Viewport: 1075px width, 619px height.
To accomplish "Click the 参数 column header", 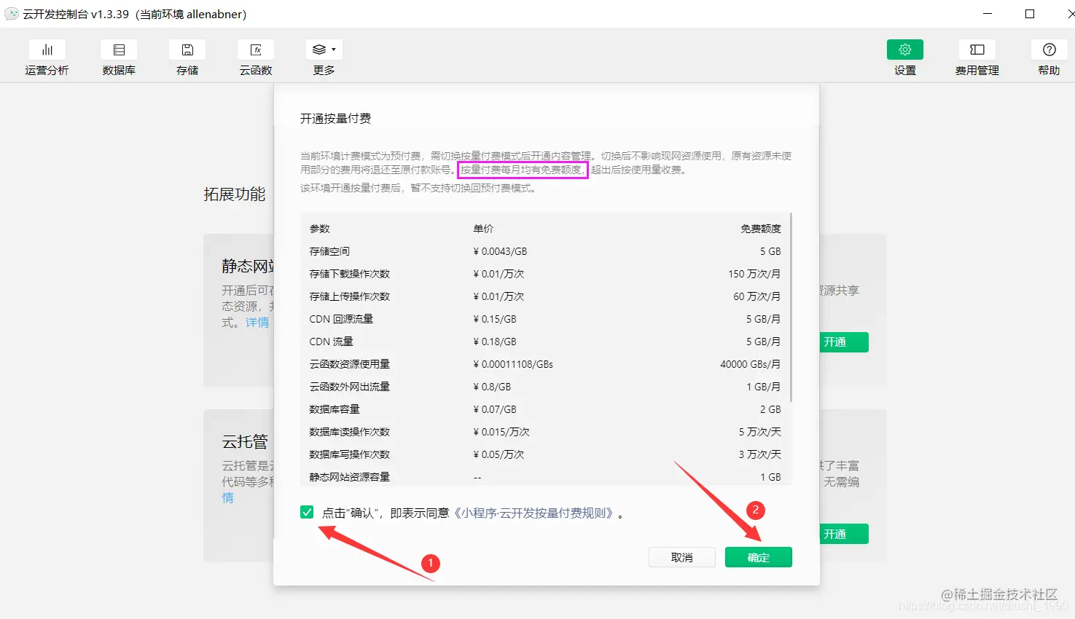I will [319, 229].
